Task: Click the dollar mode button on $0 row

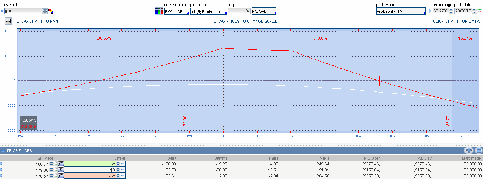Action: 61,170
